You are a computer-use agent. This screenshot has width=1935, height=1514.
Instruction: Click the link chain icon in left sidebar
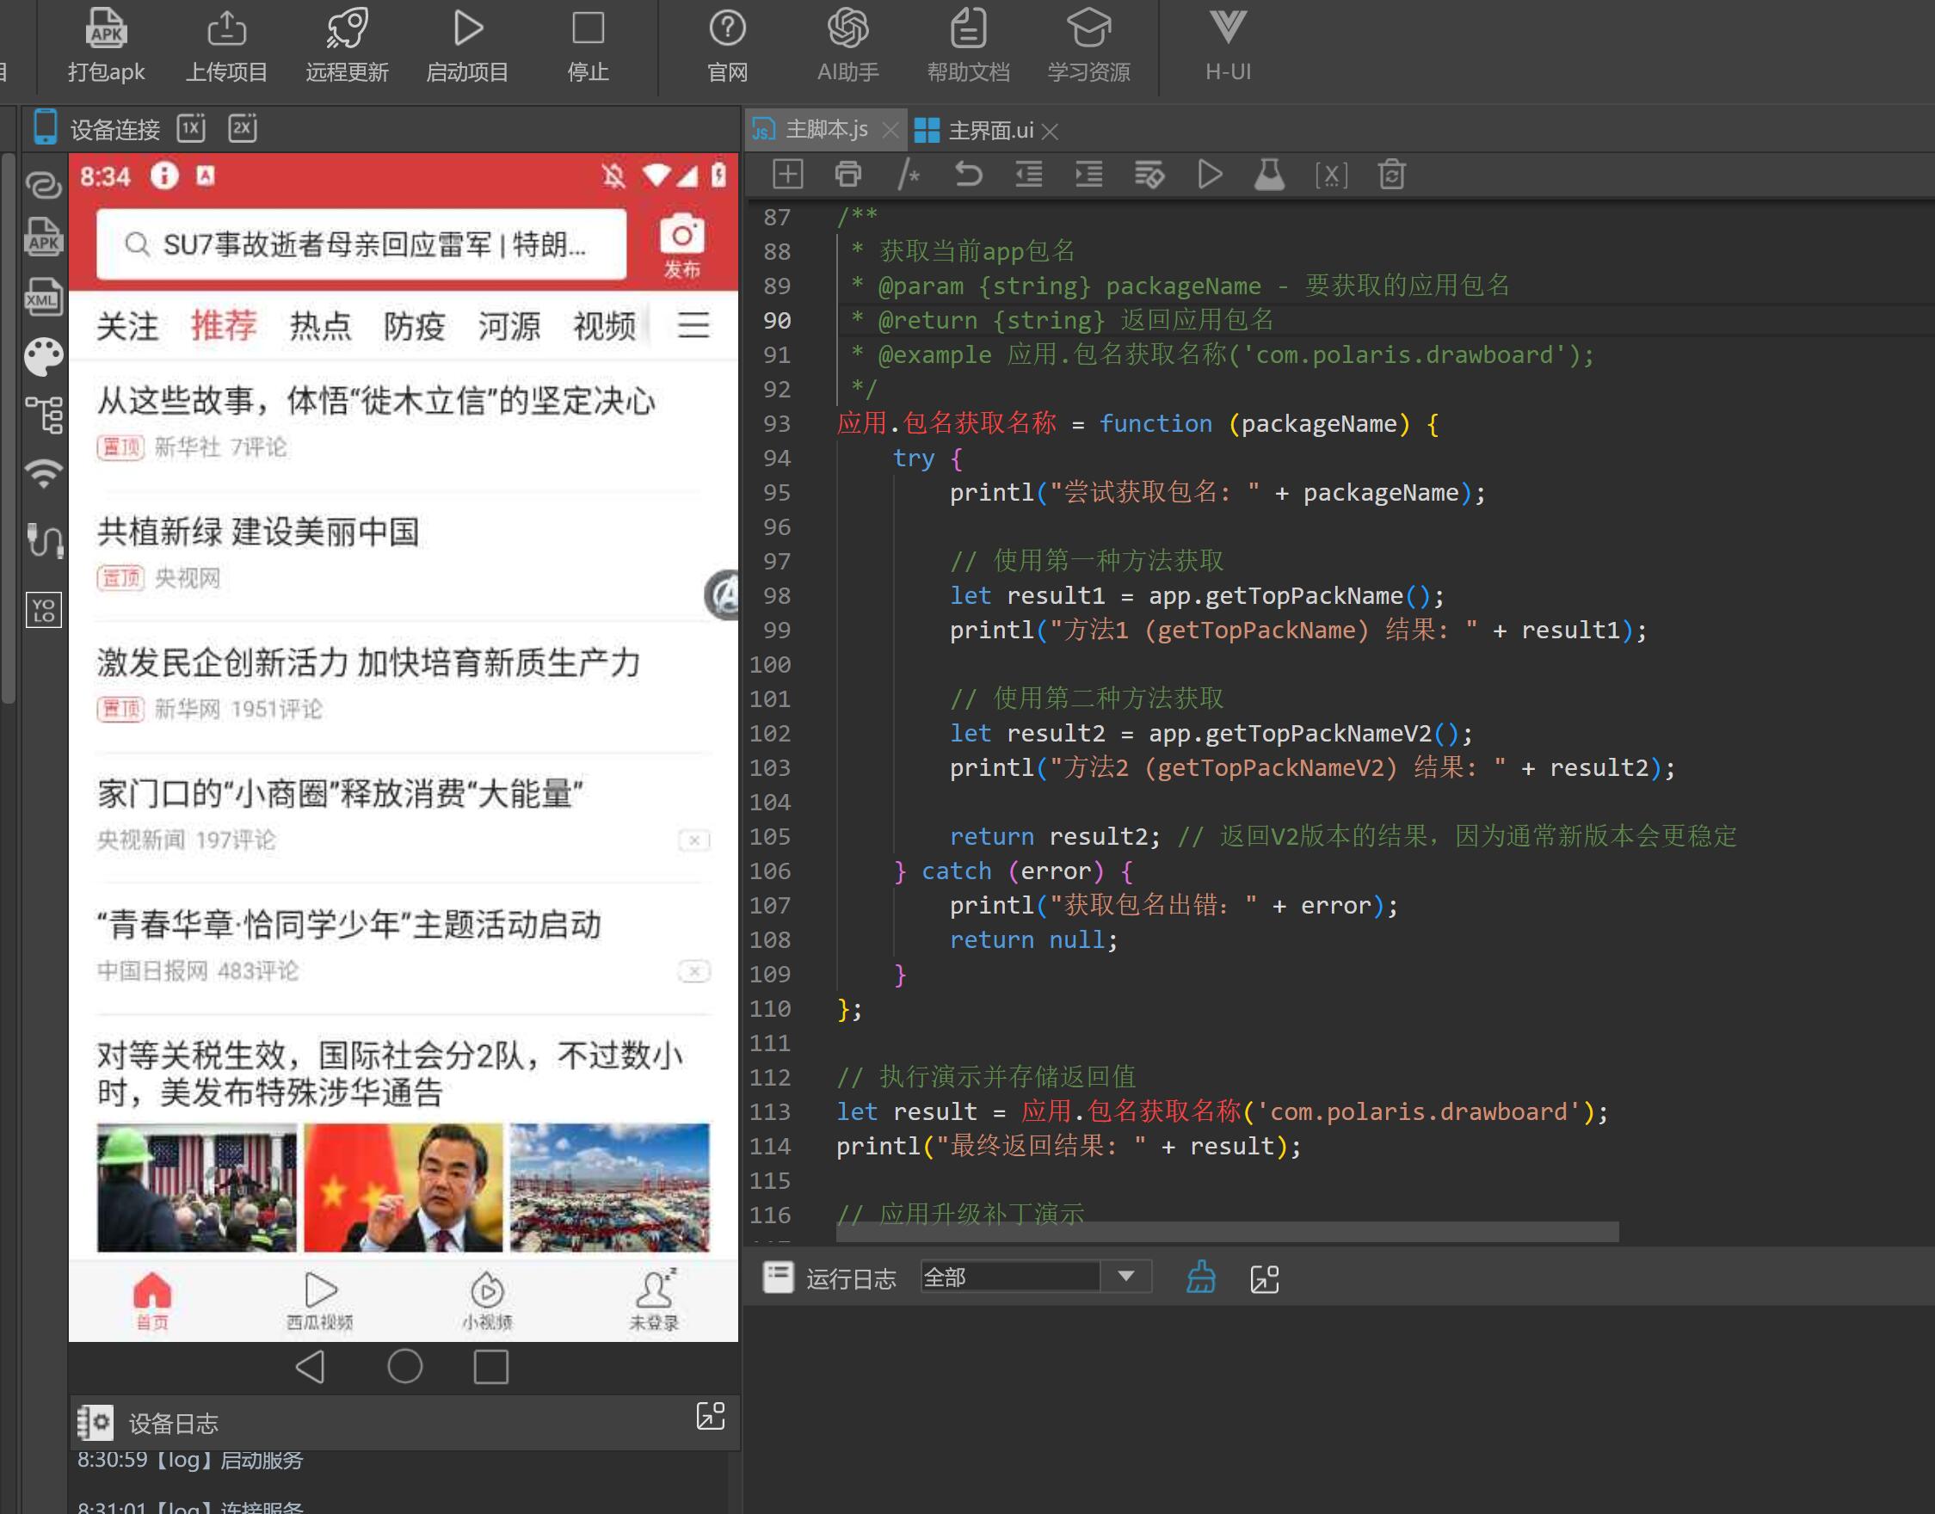point(43,185)
